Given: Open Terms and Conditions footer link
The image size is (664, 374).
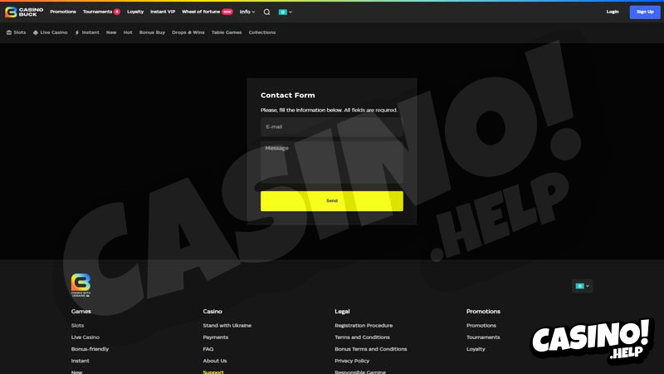Looking at the screenshot, I should point(362,337).
